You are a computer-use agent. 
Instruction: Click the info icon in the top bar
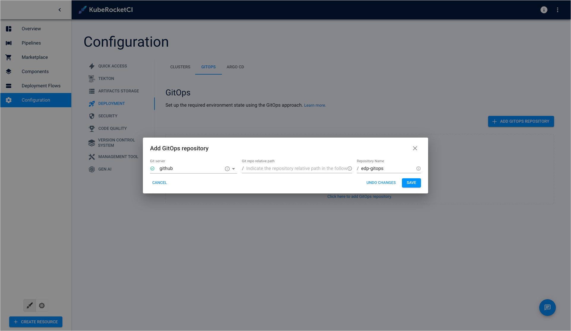pos(544,10)
